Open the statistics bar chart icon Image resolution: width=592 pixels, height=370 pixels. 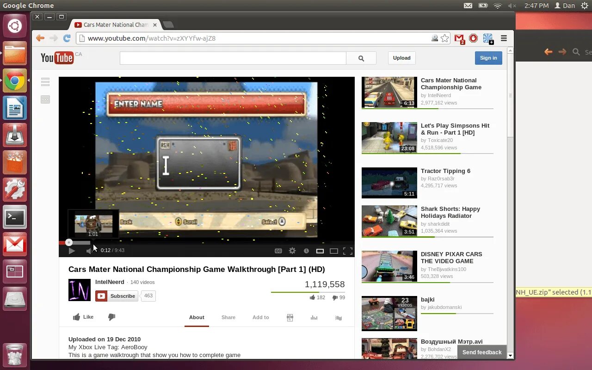tap(314, 317)
